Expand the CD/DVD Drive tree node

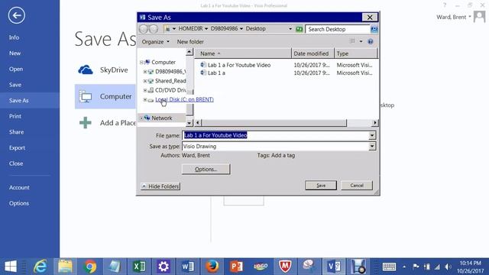point(145,90)
